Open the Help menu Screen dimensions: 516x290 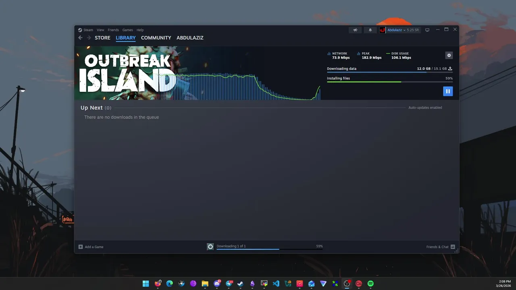tap(140, 30)
